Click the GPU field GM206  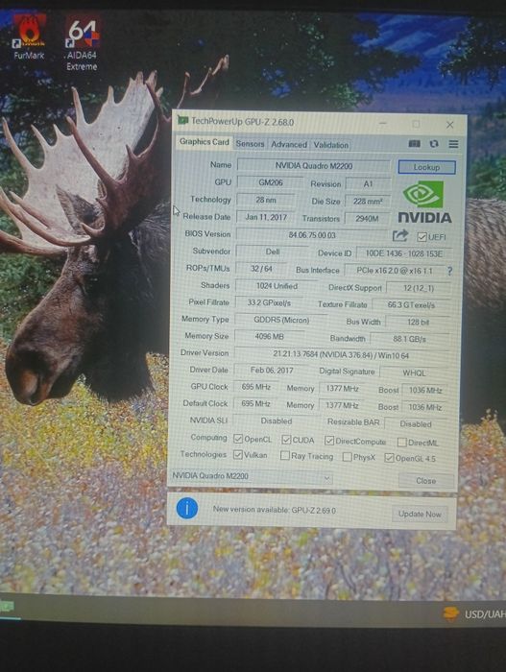pyautogui.click(x=271, y=182)
